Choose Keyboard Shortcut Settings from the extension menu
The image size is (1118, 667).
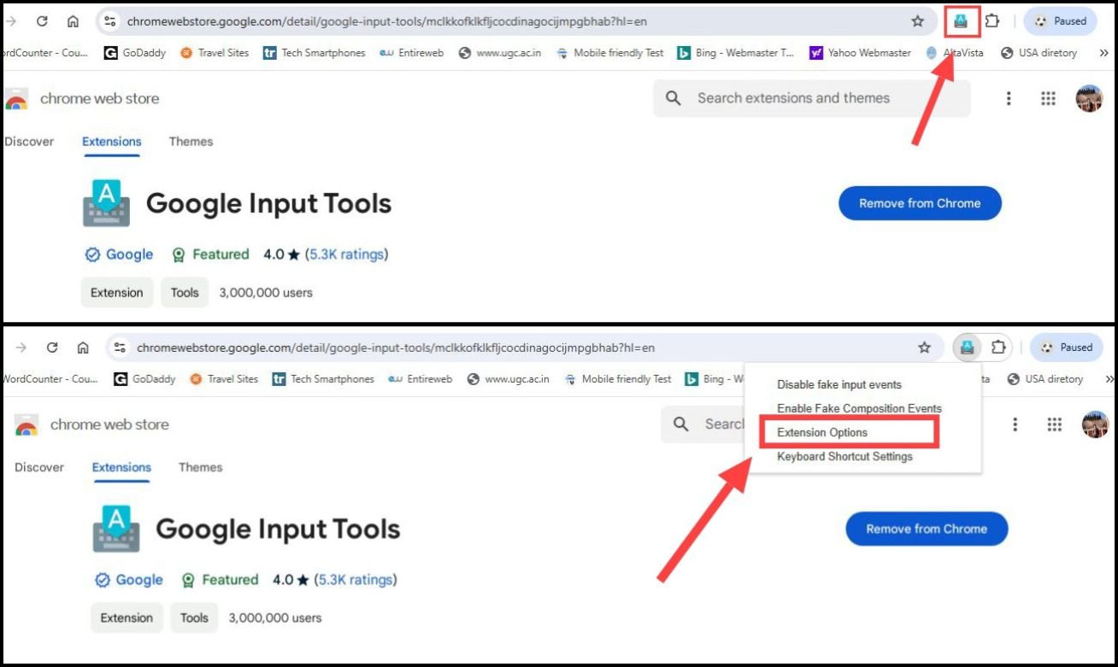click(x=844, y=456)
